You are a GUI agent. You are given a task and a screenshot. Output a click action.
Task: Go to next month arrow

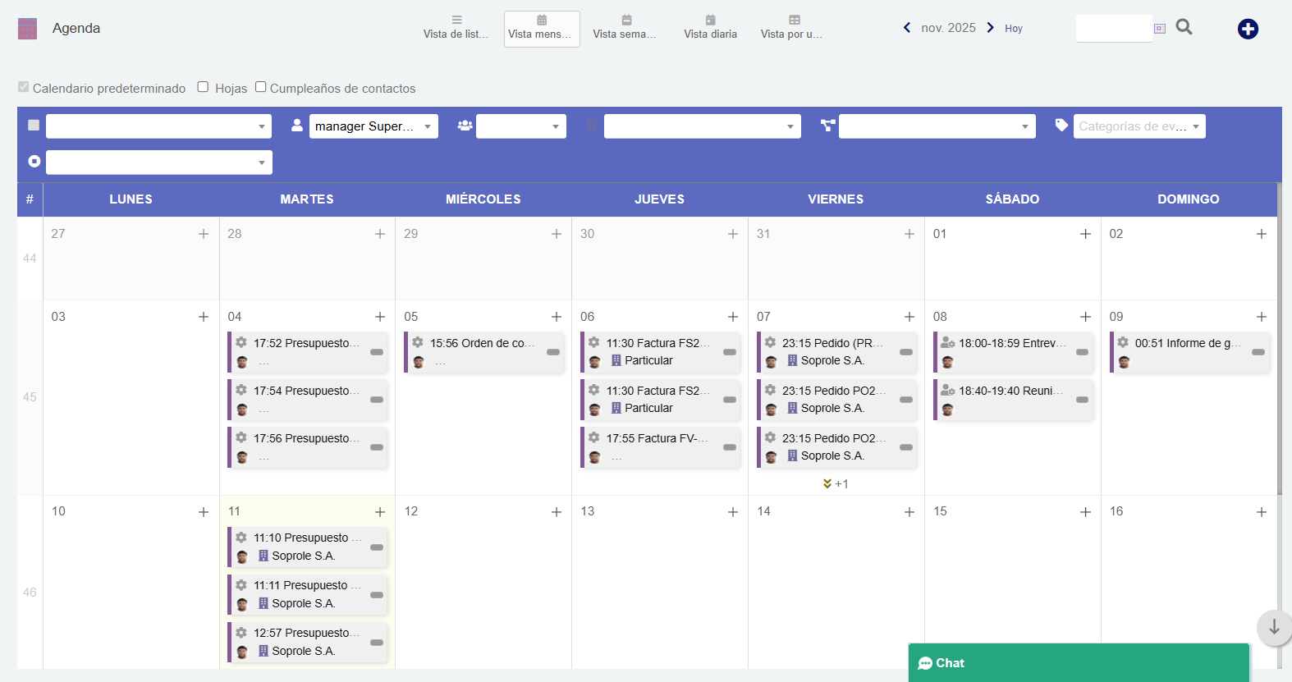[x=990, y=27]
